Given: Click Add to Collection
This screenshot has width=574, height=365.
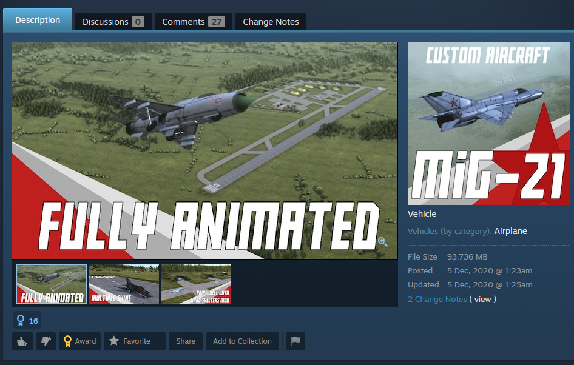Looking at the screenshot, I should (242, 341).
